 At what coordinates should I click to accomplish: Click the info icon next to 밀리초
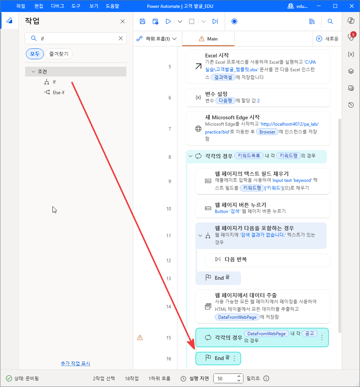click(x=266, y=378)
